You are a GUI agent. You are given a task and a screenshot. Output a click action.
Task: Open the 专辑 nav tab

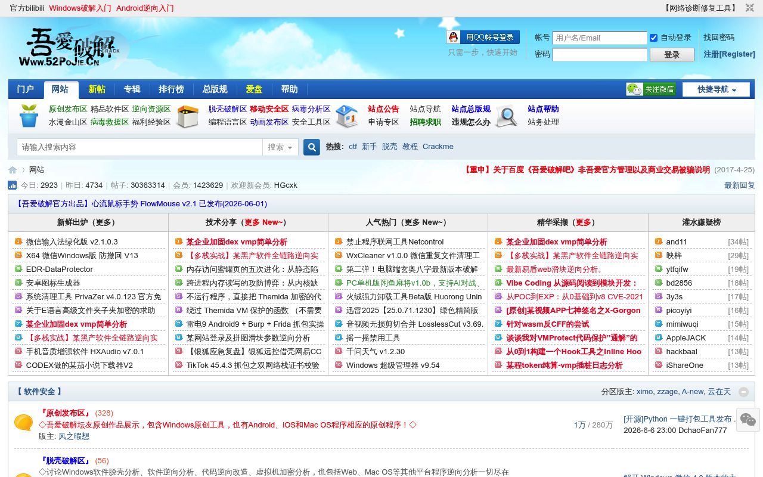point(132,89)
